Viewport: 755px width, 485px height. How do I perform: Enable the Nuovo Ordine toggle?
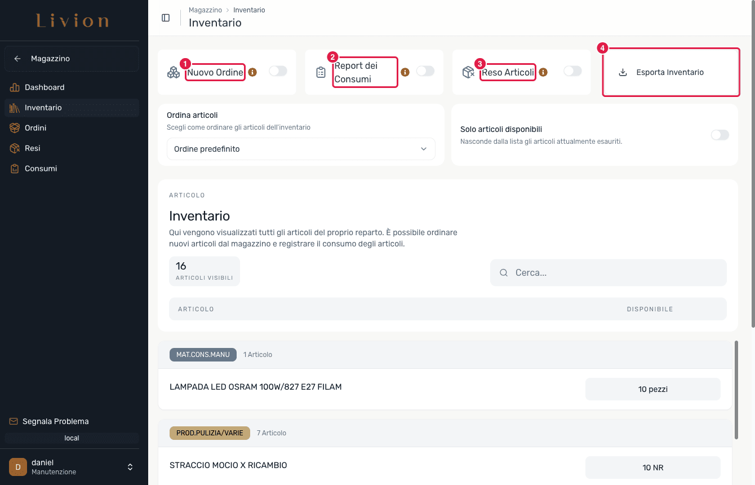click(278, 71)
